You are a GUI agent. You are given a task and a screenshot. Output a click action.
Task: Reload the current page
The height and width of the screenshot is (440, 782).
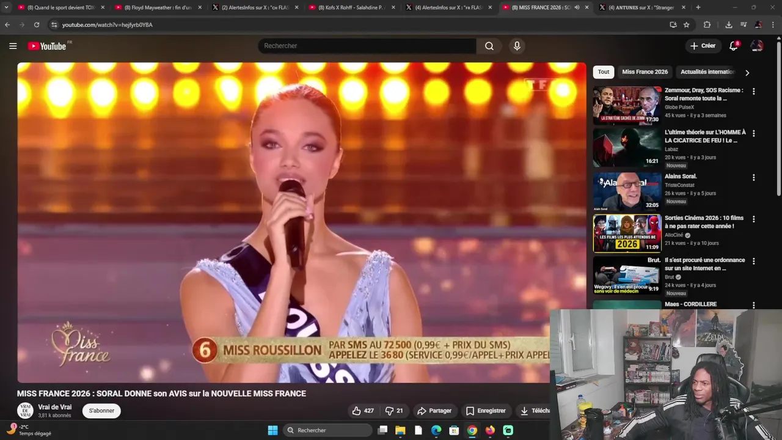[x=37, y=24]
